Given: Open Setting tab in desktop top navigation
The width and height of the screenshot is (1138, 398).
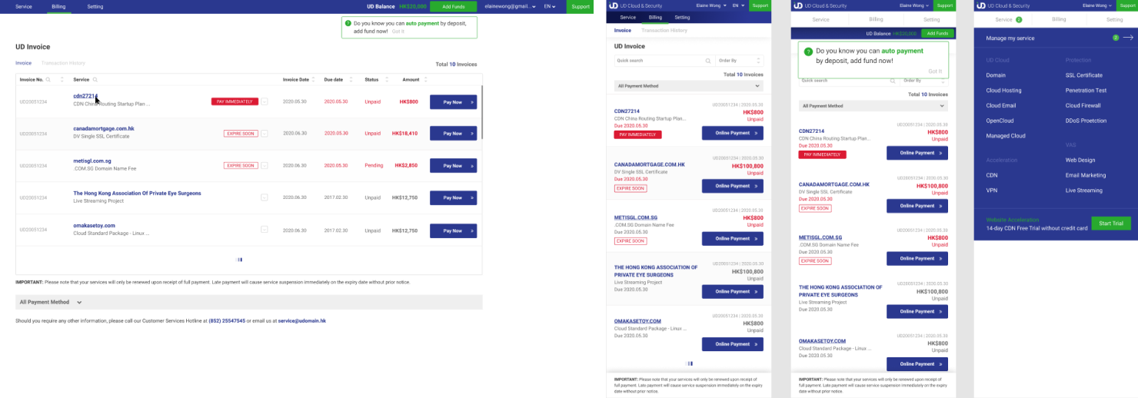Looking at the screenshot, I should click(x=95, y=6).
